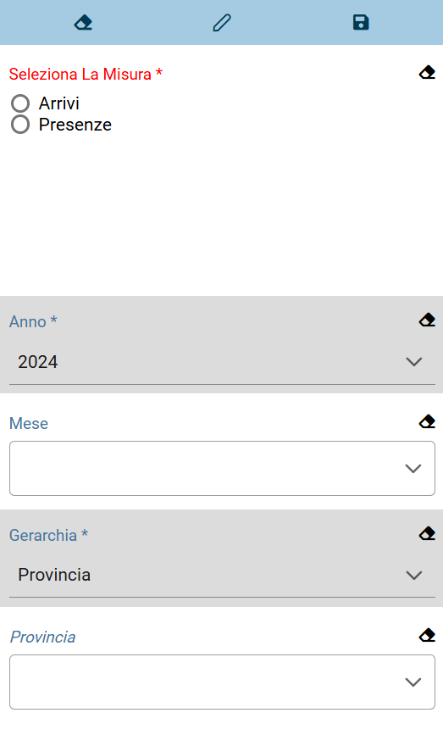Click the pencil edit icon in toolbar
Viewport: 443px width, 735px height.
(x=222, y=23)
